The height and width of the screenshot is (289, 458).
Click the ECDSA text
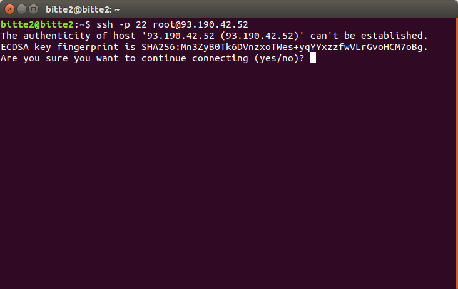14,47
